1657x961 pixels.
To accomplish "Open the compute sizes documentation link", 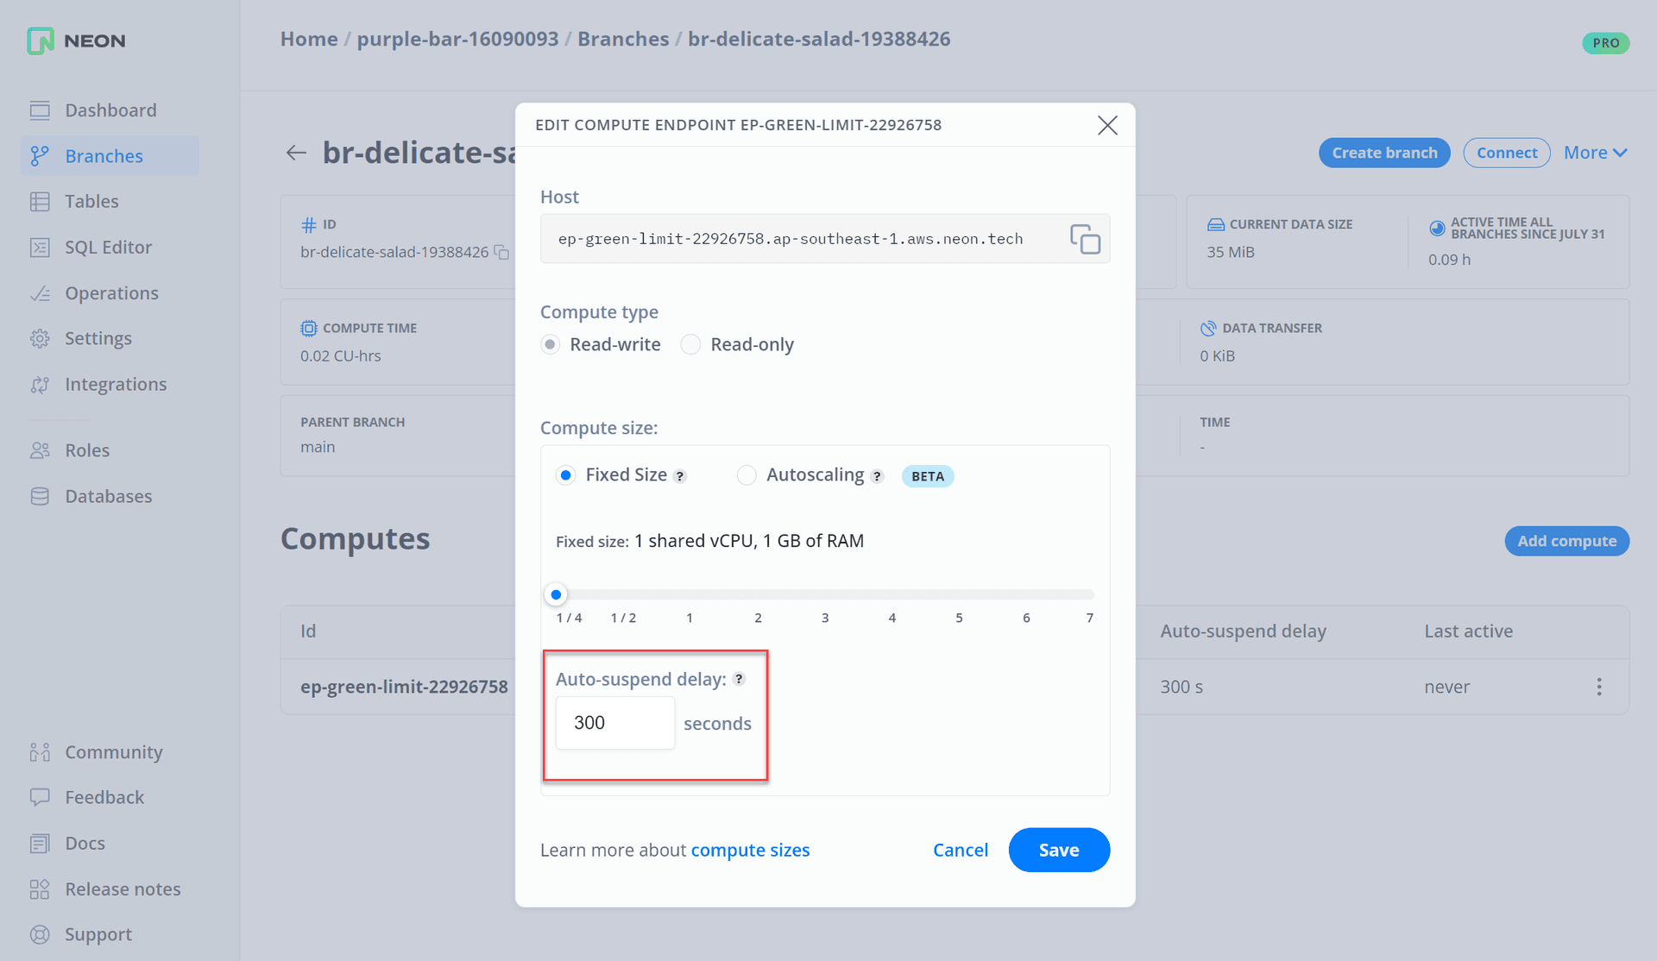I will [x=750, y=851].
